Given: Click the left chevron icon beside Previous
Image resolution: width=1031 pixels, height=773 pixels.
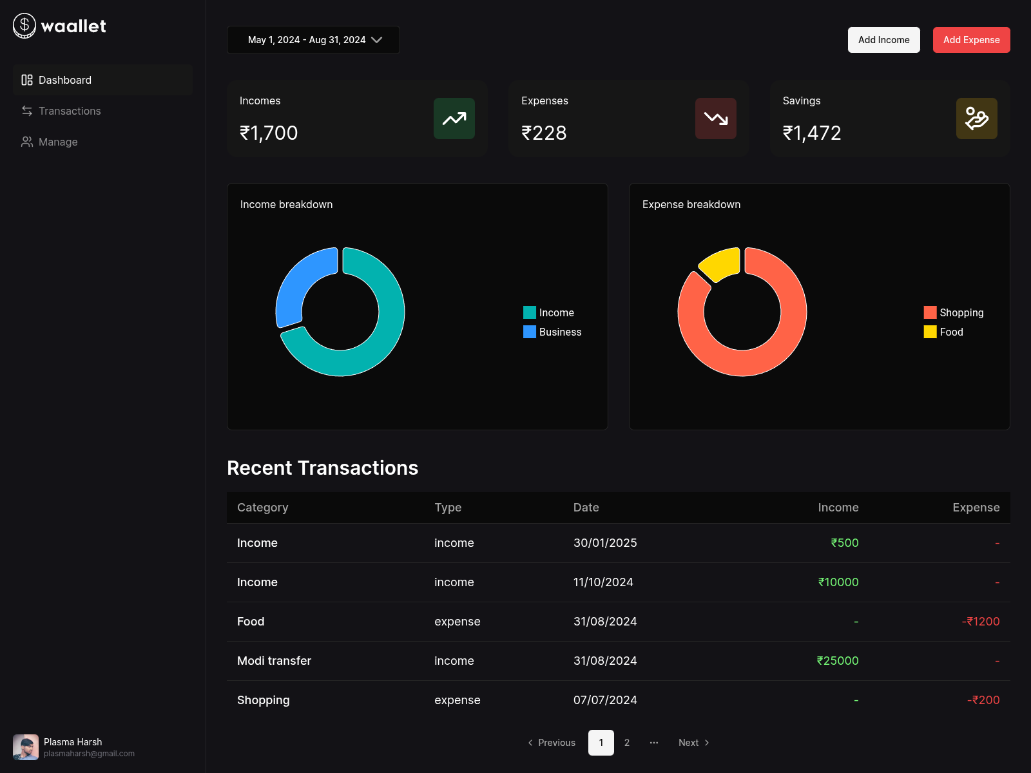Looking at the screenshot, I should 530,743.
